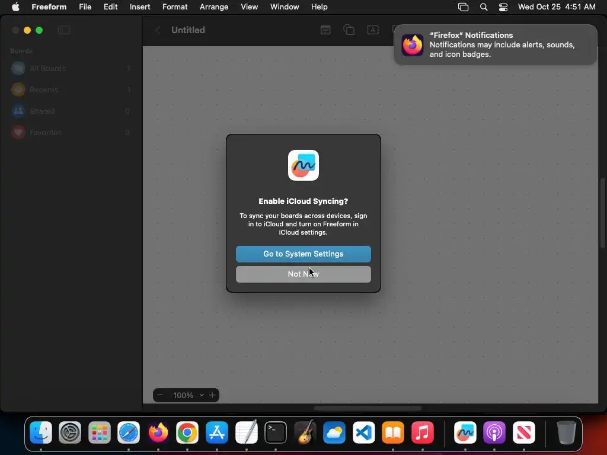Image resolution: width=607 pixels, height=455 pixels.
Task: Open the Help menu
Action: click(320, 7)
